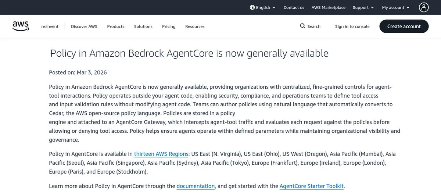Click the globe language icon
The width and height of the screenshot is (441, 196).
(x=252, y=7)
